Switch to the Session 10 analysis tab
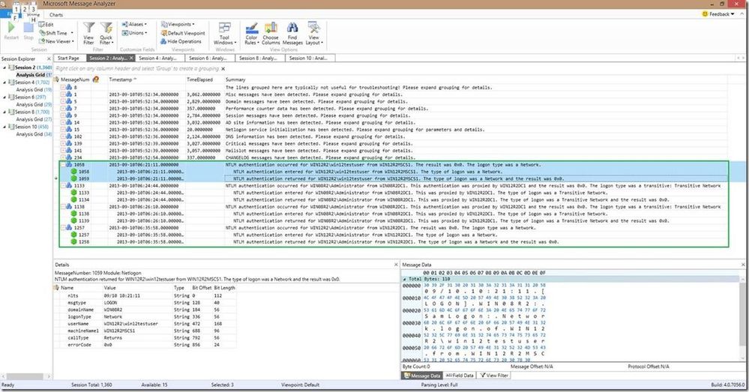 pyautogui.click(x=309, y=58)
